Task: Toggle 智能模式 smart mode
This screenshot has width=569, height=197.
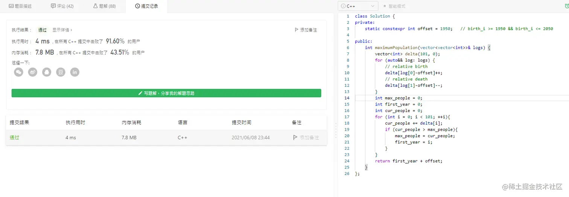Action: (394, 6)
